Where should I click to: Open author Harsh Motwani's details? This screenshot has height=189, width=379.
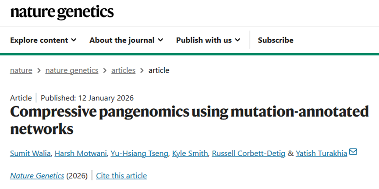click(x=81, y=153)
